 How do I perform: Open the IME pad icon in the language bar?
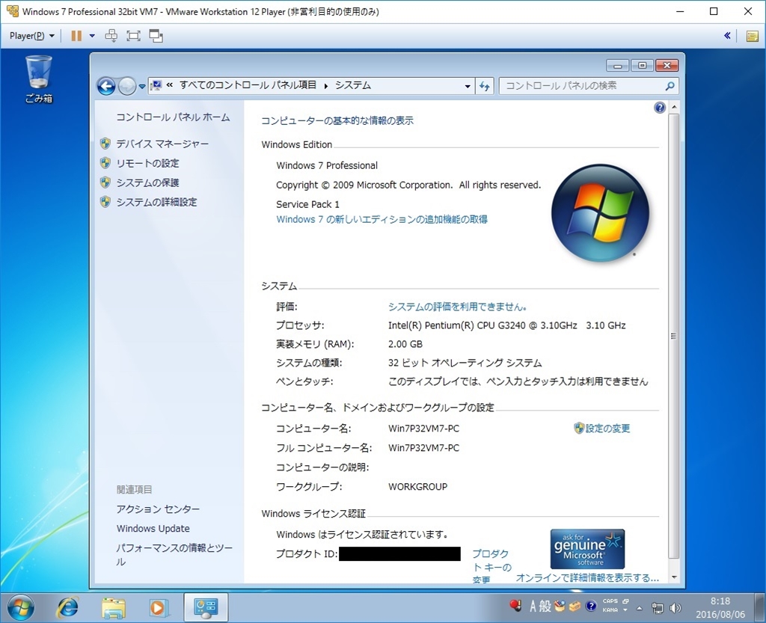560,607
